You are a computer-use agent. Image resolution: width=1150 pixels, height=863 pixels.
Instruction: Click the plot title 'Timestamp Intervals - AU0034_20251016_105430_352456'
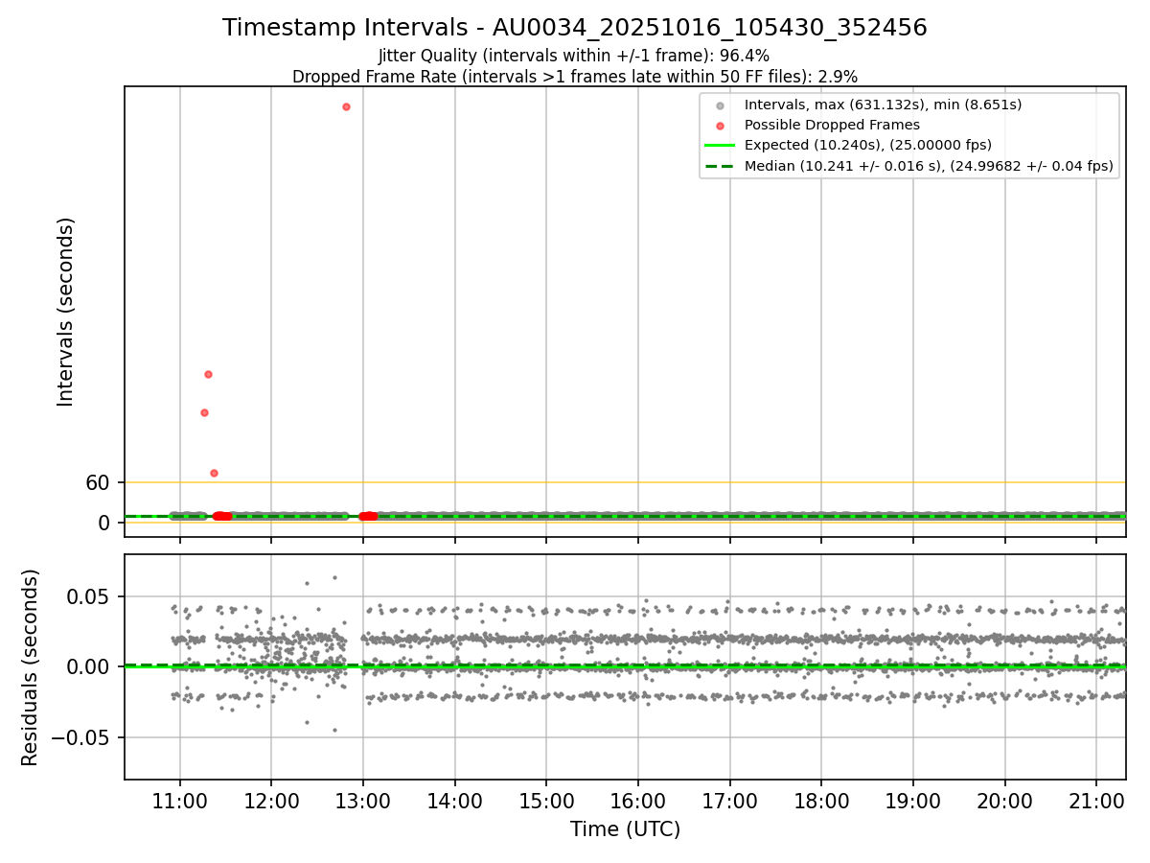[x=575, y=28]
